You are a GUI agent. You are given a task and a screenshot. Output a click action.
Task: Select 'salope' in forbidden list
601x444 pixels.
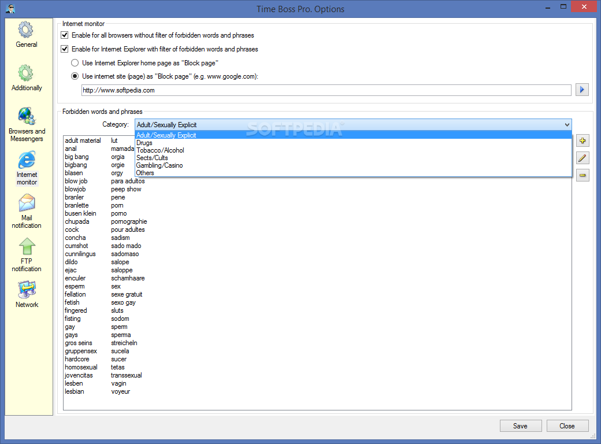tap(120, 262)
